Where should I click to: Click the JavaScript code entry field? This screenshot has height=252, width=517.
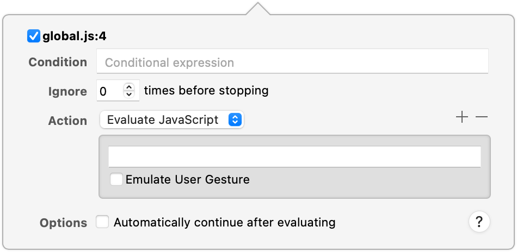[x=294, y=156]
